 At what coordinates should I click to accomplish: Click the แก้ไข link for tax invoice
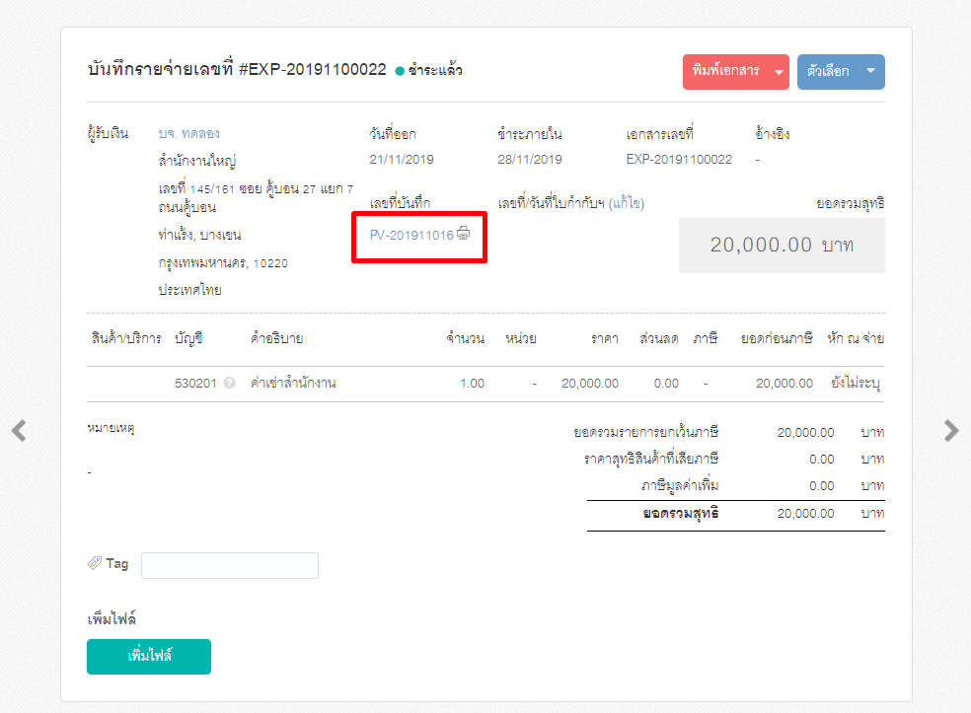[627, 203]
